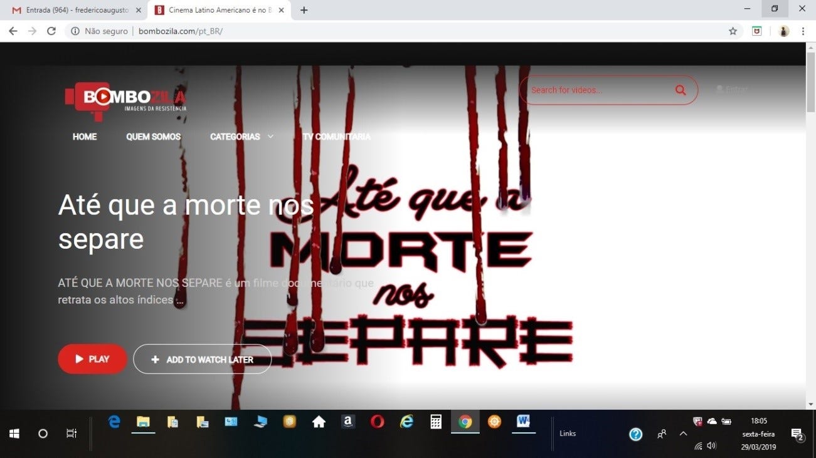Image resolution: width=816 pixels, height=458 pixels.
Task: Click the scrollbar up arrow
Action: 810,47
